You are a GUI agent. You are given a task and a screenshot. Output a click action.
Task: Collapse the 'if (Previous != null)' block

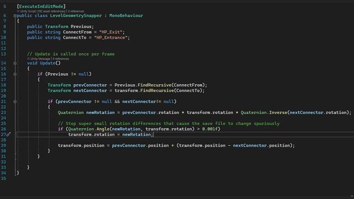click(15, 74)
